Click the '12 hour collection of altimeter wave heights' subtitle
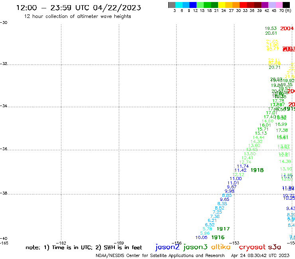Screen dimensions: 295x259 [77, 16]
